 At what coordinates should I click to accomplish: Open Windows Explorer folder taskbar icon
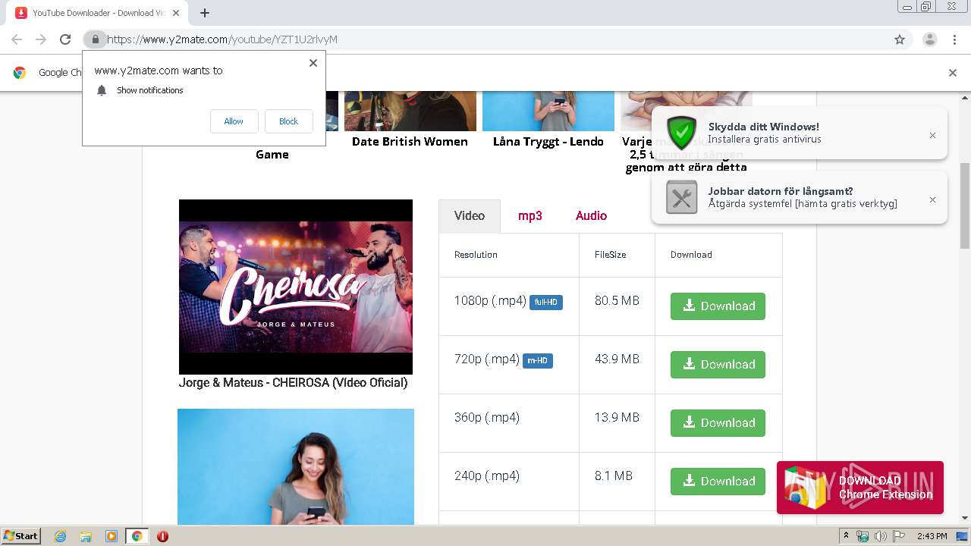(86, 536)
